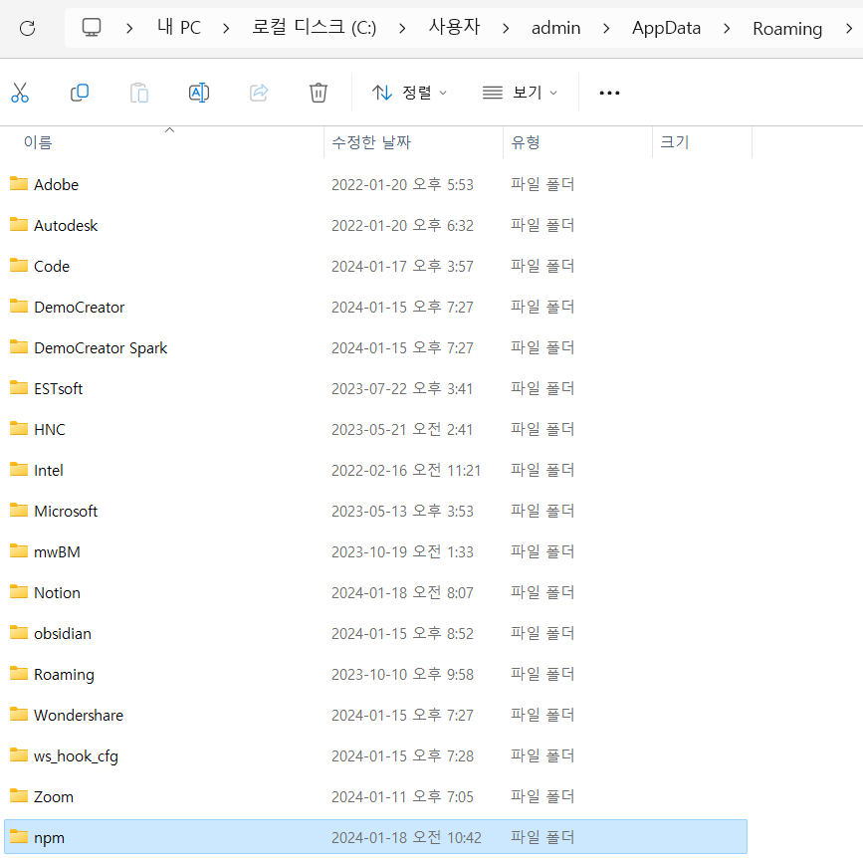863x858 pixels.
Task: Click the computer monitor icon in address bar
Action: click(x=92, y=27)
